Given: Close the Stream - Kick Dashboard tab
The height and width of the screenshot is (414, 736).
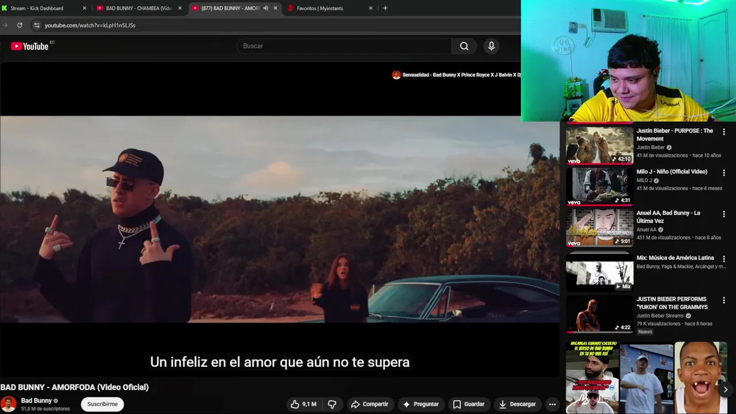Looking at the screenshot, I should coord(85,8).
